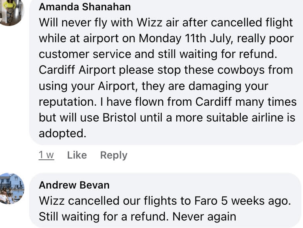Reply to Amanda Shanahan's comment
303x228 pixels.
(114, 155)
